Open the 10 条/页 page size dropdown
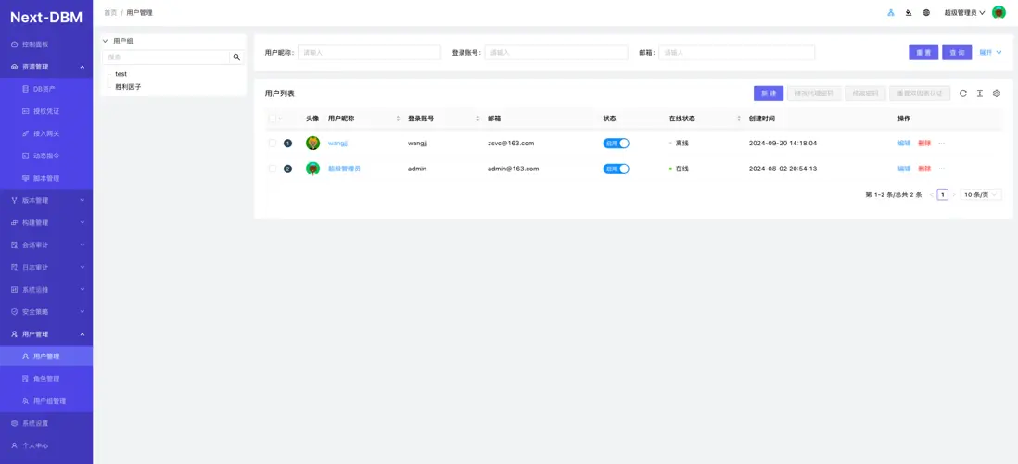The image size is (1018, 464). (x=980, y=194)
